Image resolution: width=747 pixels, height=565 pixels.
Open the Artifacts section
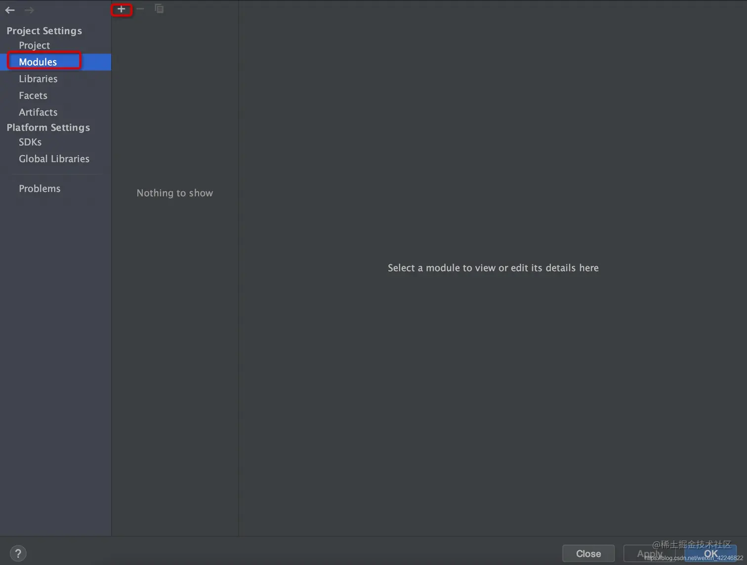38,112
